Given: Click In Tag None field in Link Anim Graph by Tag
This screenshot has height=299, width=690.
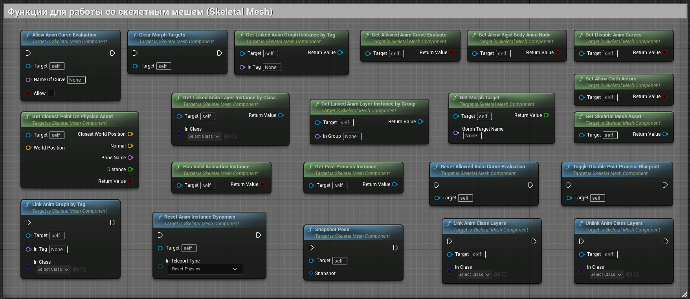Looking at the screenshot, I should (x=58, y=250).
